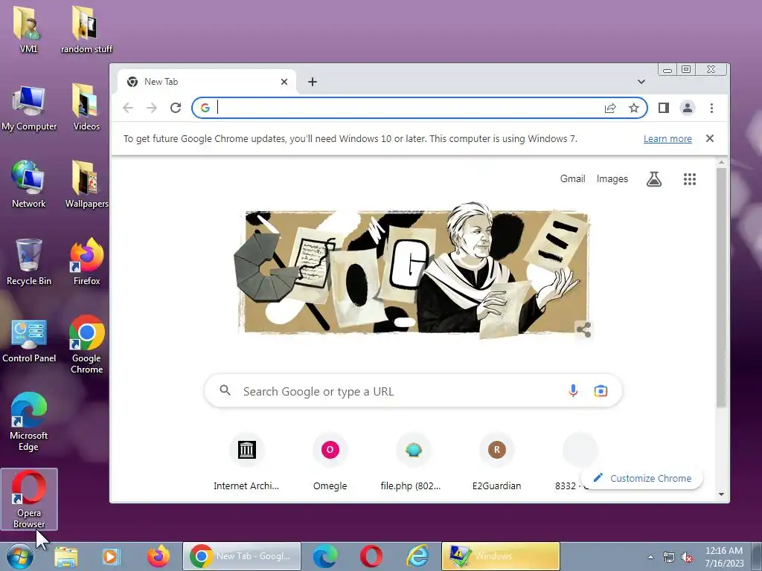Open Chrome's side panel icon
This screenshot has width=762, height=571.
tap(663, 108)
